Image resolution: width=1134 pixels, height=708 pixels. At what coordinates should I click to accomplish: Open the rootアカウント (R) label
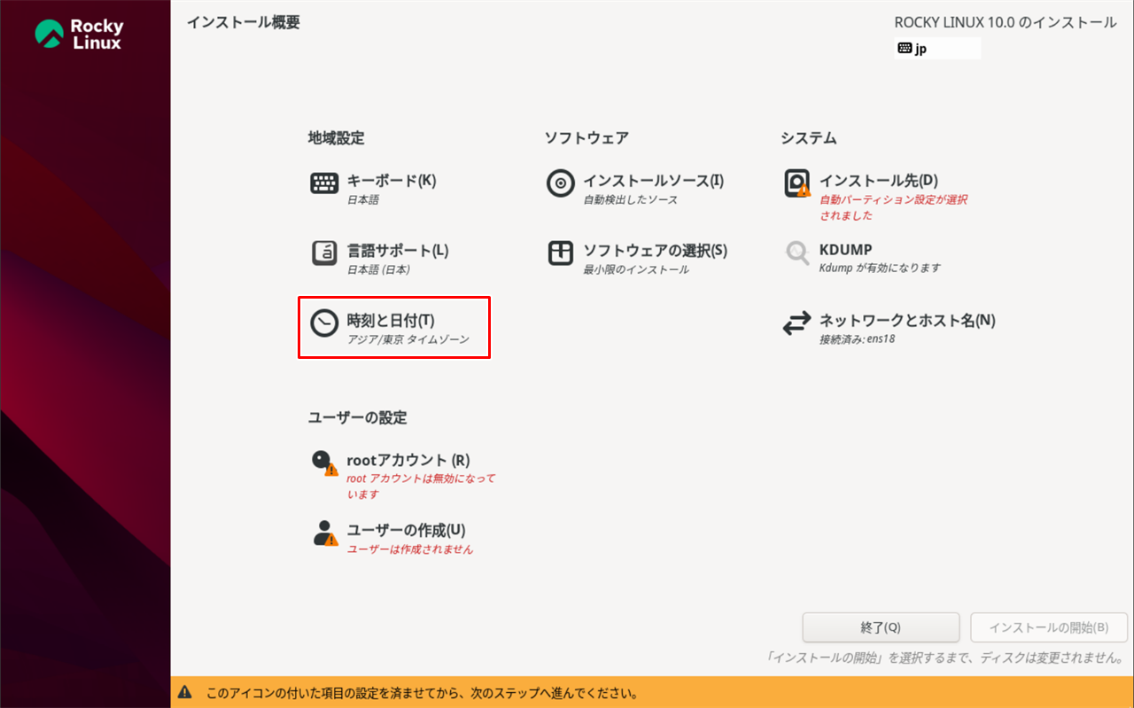pyautogui.click(x=408, y=460)
